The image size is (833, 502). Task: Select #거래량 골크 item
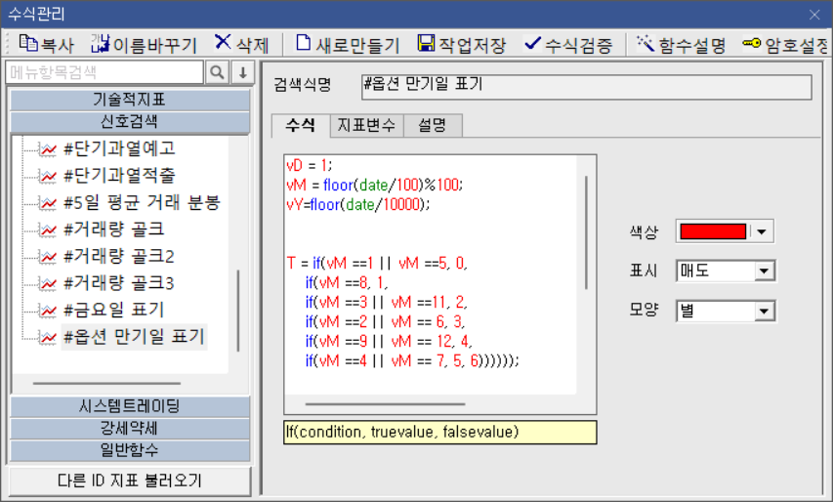(113, 230)
